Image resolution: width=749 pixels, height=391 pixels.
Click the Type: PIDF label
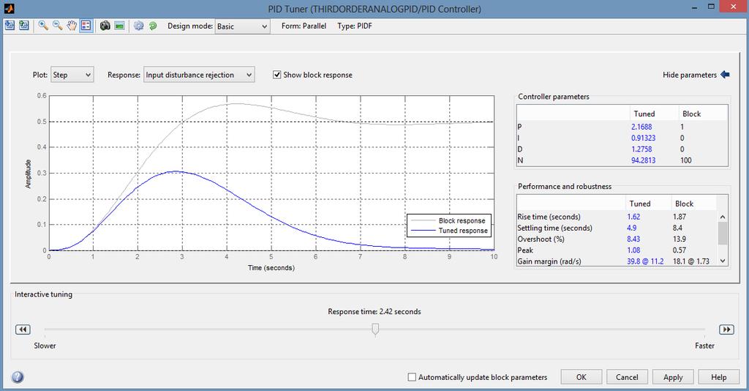(x=355, y=26)
